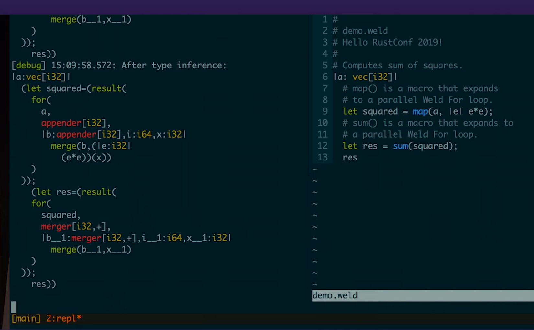This screenshot has height=330, width=534.
Task: Click 'res' on line 13 in vim
Action: click(350, 158)
